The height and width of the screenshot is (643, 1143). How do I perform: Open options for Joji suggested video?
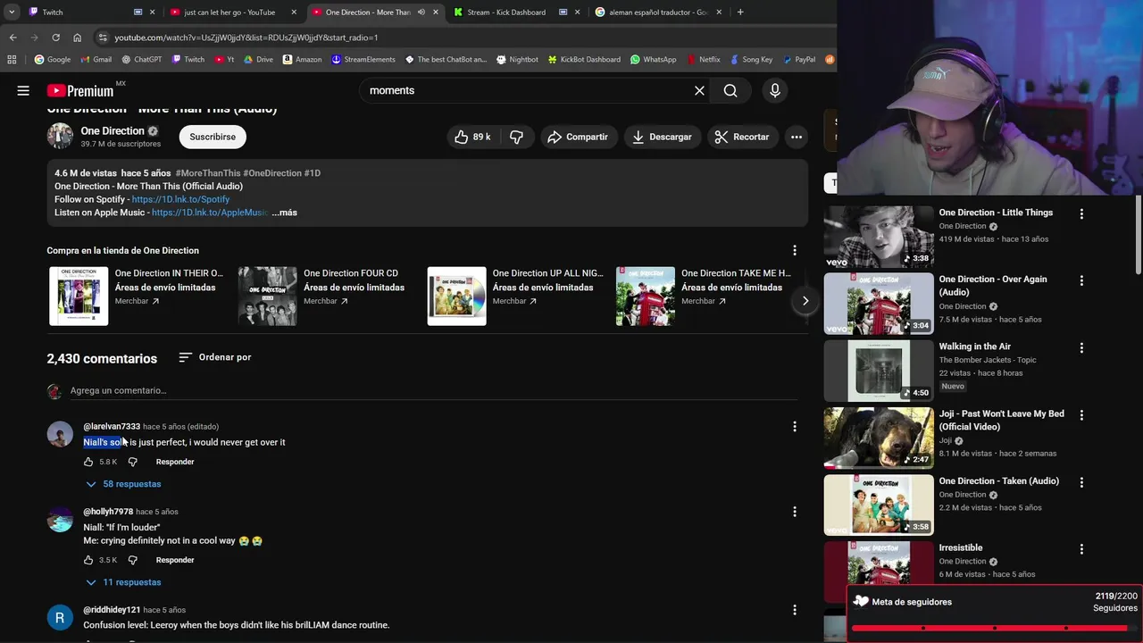pos(1081,415)
